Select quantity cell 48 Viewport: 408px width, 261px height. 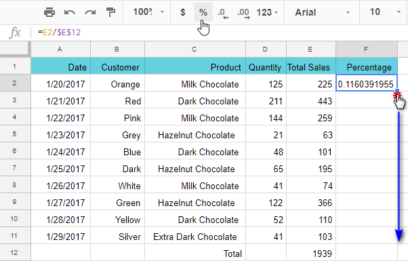click(x=266, y=150)
